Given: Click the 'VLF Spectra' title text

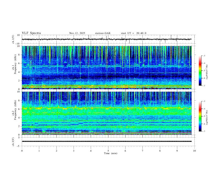Looking at the screenshot, I should click(x=31, y=33).
